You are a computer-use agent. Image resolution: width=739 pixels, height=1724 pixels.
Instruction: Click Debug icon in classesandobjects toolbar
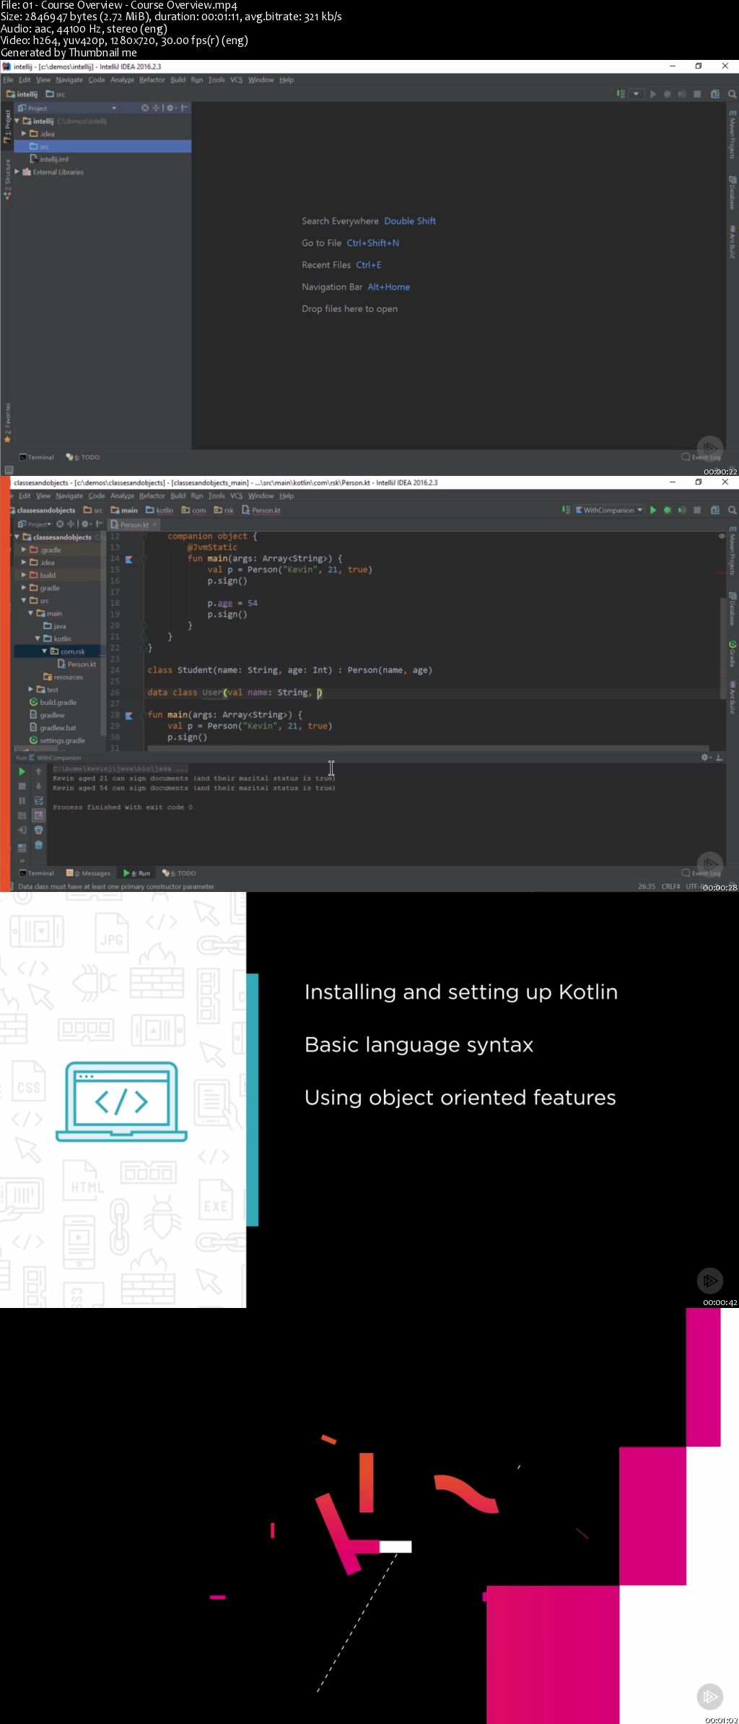tap(668, 510)
